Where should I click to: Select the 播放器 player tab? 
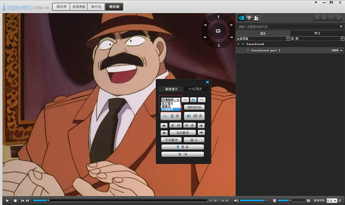tap(114, 7)
